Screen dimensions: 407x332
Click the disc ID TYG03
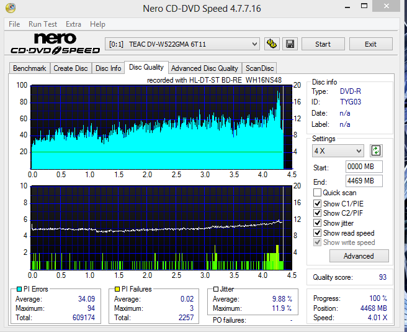351,102
